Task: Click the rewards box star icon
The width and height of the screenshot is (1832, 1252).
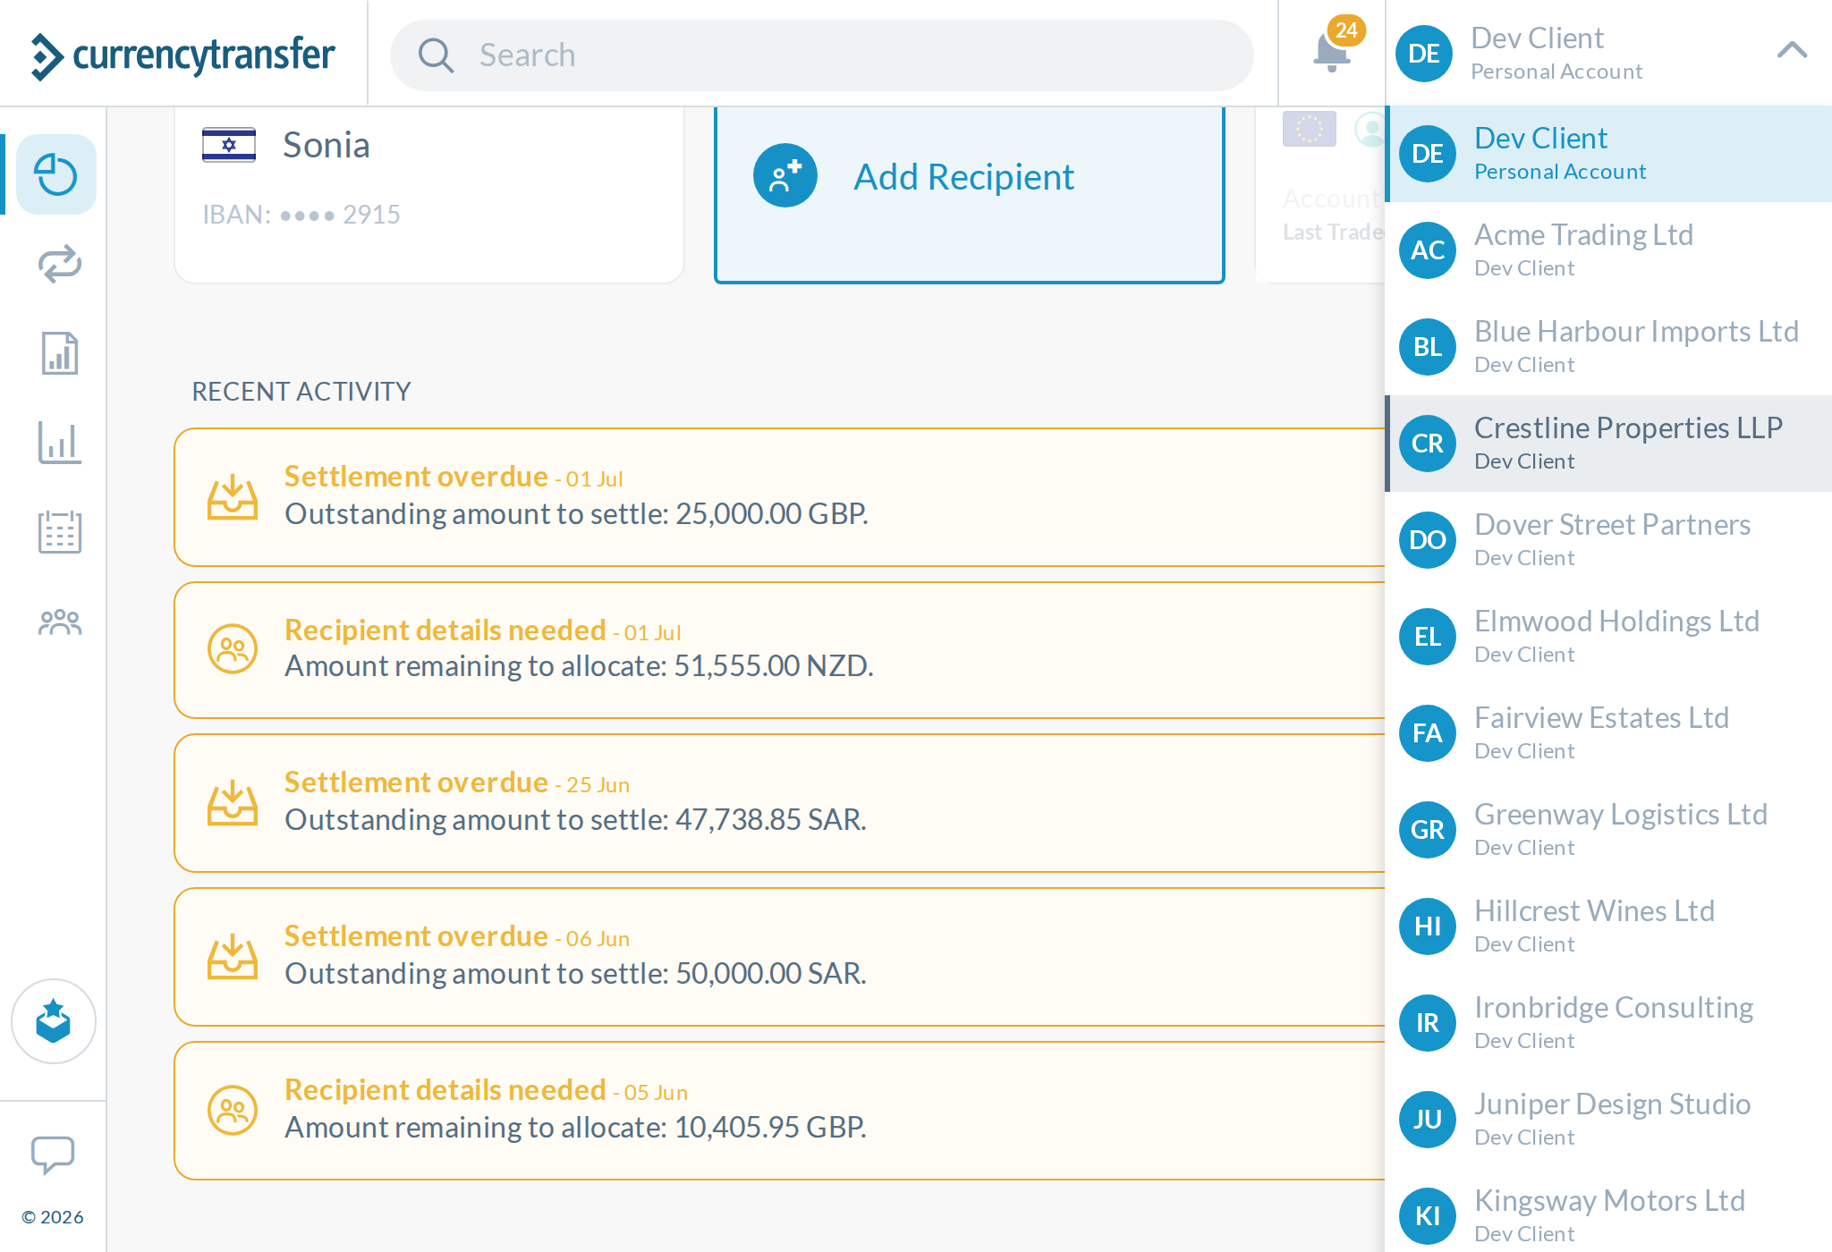Action: click(x=54, y=1021)
